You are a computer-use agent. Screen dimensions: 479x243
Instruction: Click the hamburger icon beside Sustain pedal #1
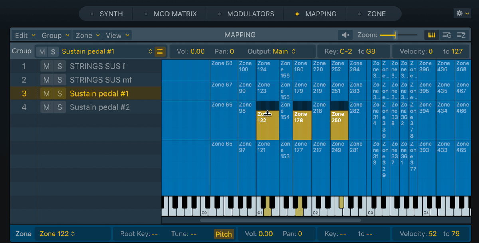160,51
